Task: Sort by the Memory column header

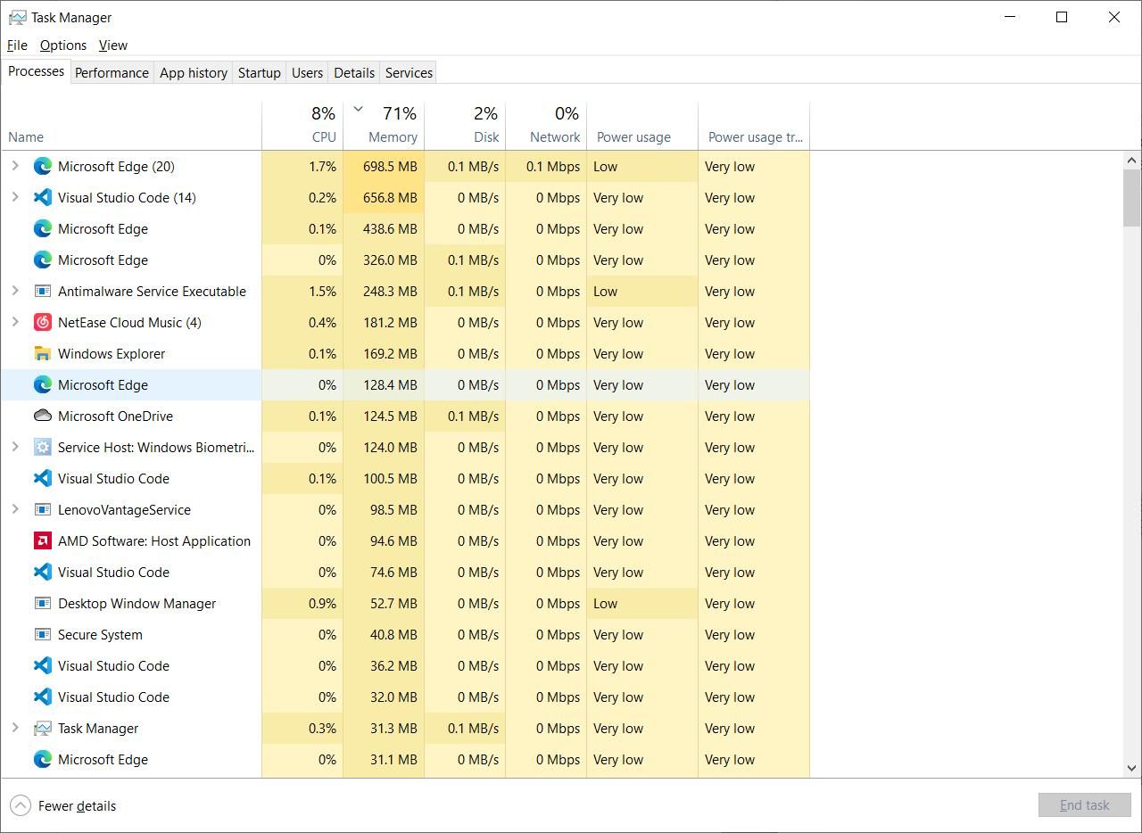Action: tap(384, 126)
